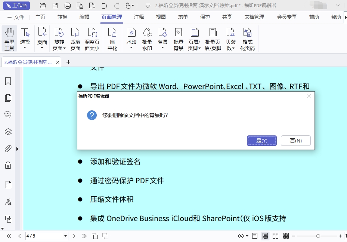
Task: Expand the Watermark (水印) dropdown
Action: [x=131, y=48]
